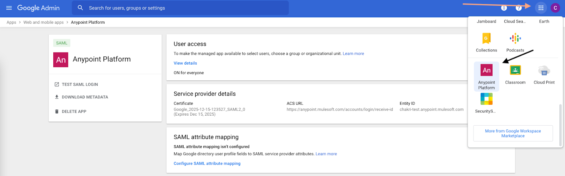Open Podcasts from the apps launcher
The width and height of the screenshot is (565, 176).
click(515, 42)
